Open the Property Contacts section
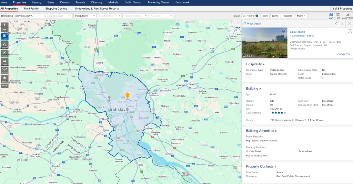This screenshot has height=184, width=353. click(261, 166)
